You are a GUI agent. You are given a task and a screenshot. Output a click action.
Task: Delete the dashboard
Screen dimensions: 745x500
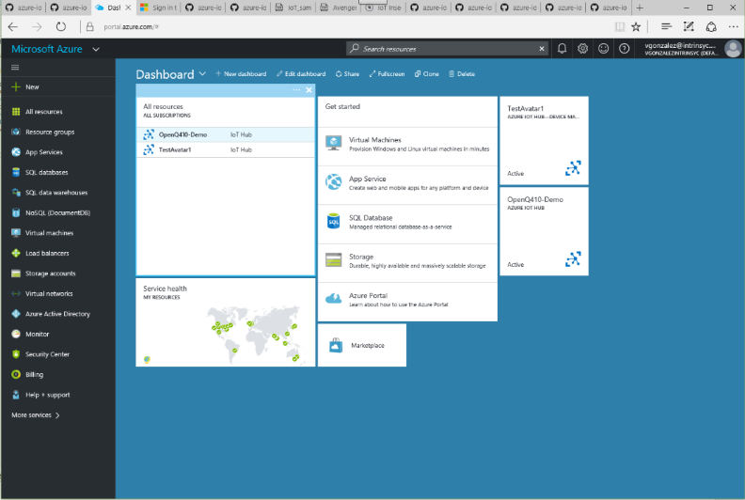[462, 74]
